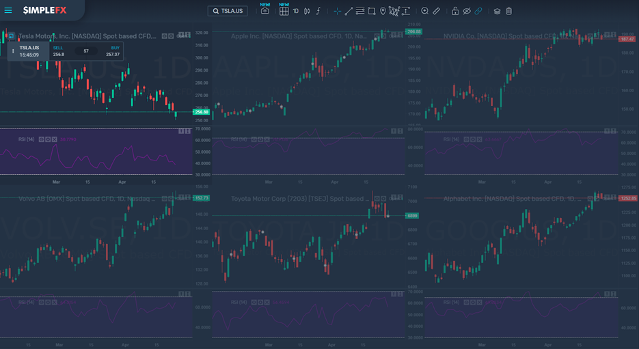Hide the Volvo chart RSI indicator
Viewport: 639px width, 349px height.
(x=41, y=302)
